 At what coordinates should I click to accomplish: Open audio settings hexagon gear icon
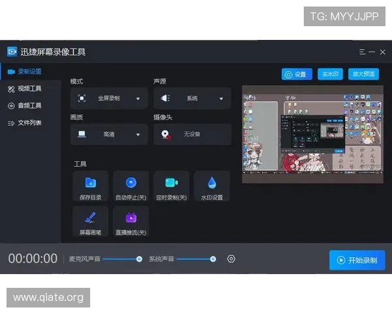(x=231, y=258)
